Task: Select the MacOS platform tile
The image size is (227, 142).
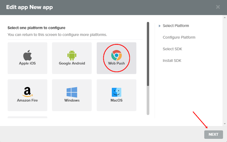Action: (x=116, y=95)
